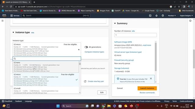The image size is (195, 109).
Task: Open the Services grid menu
Action: (x=15, y=15)
